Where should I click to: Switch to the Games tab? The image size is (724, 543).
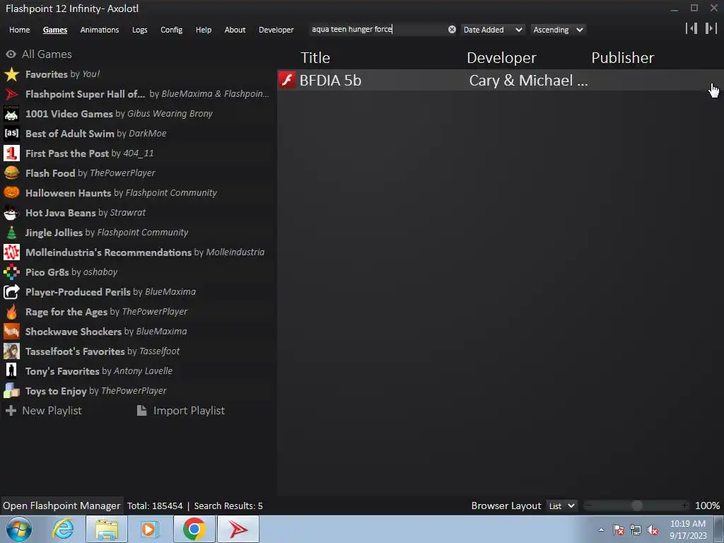(x=55, y=30)
